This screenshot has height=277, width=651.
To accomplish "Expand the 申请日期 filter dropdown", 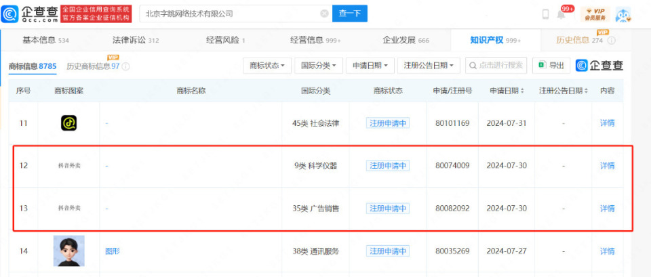I will coord(370,66).
